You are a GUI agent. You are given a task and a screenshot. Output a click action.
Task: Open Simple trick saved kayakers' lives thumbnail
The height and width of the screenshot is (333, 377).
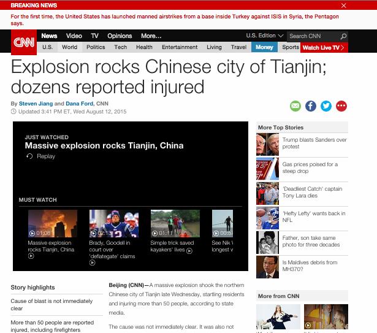(175, 224)
